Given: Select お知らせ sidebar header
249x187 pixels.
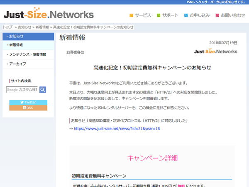Looking at the screenshot, I should [x=28, y=37].
